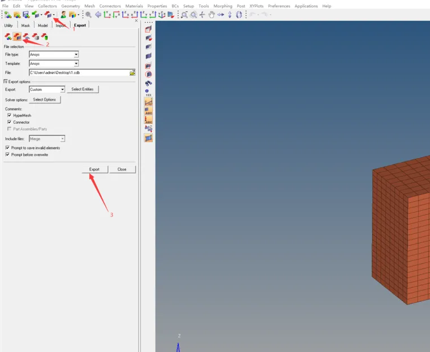Choose the Export Geometry icon

pos(26,36)
